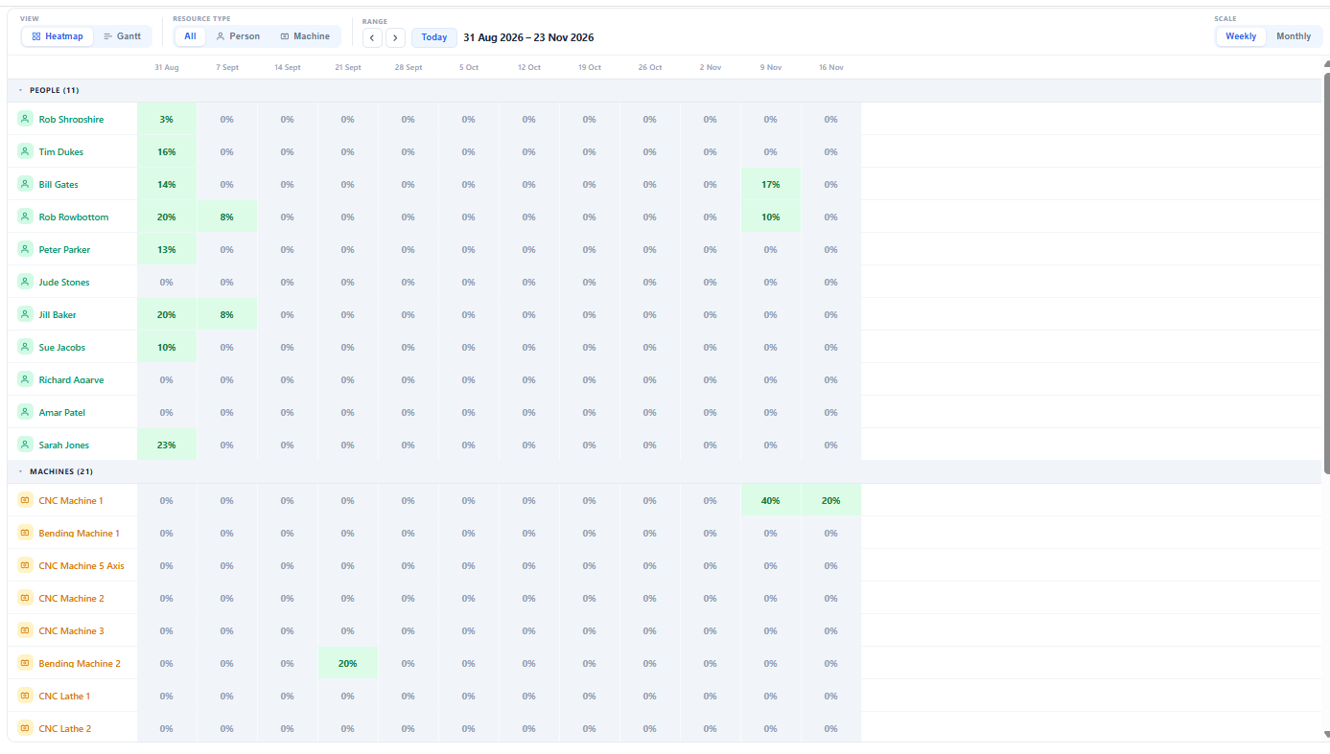Click the machine icon beside Bending Machine 1
This screenshot has width=1330, height=754.
pos(25,533)
